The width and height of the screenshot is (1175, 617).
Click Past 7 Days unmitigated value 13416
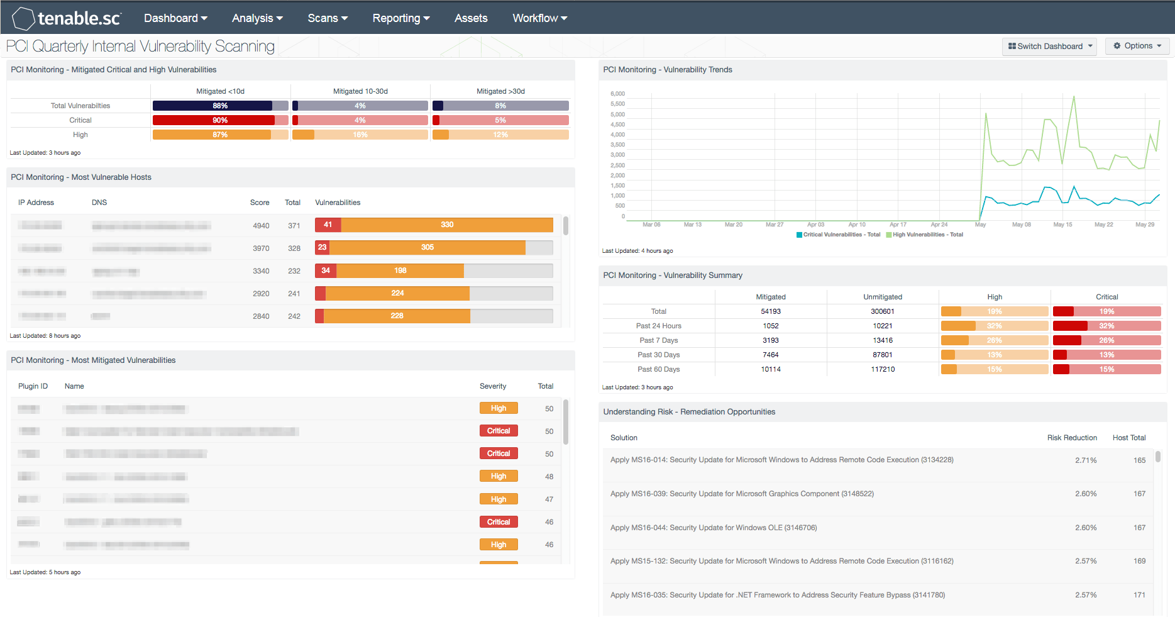tap(883, 340)
